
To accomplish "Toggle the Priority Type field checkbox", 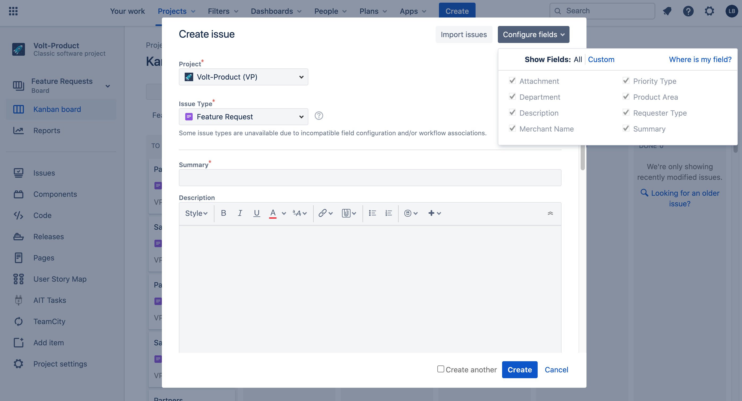I will (625, 81).
